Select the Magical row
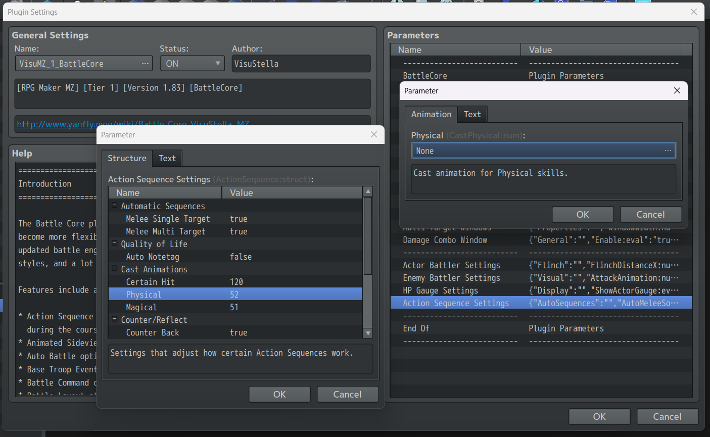The width and height of the screenshot is (710, 437). [235, 307]
